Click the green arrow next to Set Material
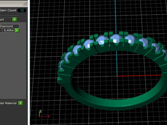The width and height of the screenshot is (167, 125). click(x=21, y=103)
